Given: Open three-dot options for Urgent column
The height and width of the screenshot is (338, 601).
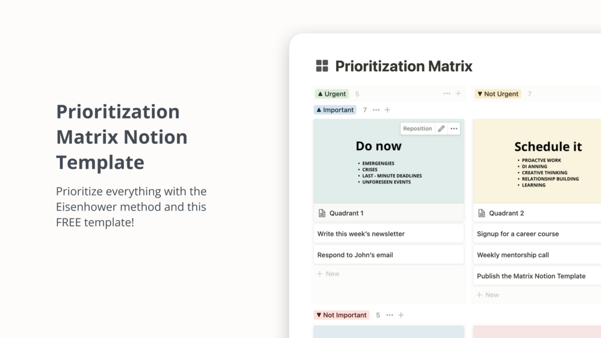Looking at the screenshot, I should (447, 94).
